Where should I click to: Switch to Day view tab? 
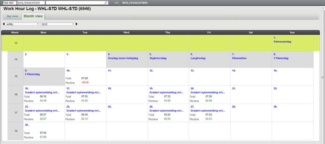[x=12, y=16]
